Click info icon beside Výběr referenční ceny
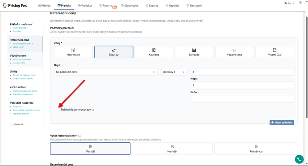Viewport: 308px width, 166px height. 79,136
